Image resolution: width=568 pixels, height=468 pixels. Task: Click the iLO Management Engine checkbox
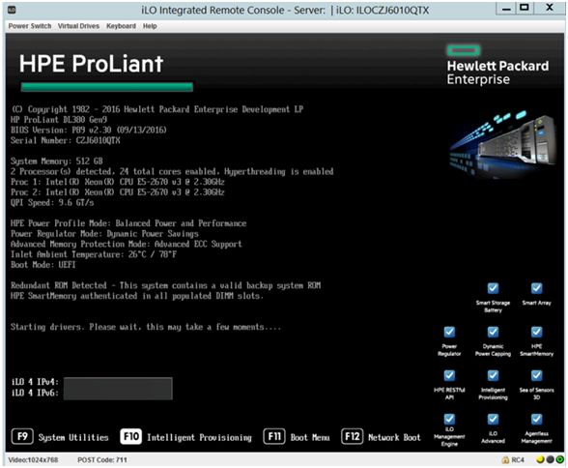pyautogui.click(x=449, y=419)
